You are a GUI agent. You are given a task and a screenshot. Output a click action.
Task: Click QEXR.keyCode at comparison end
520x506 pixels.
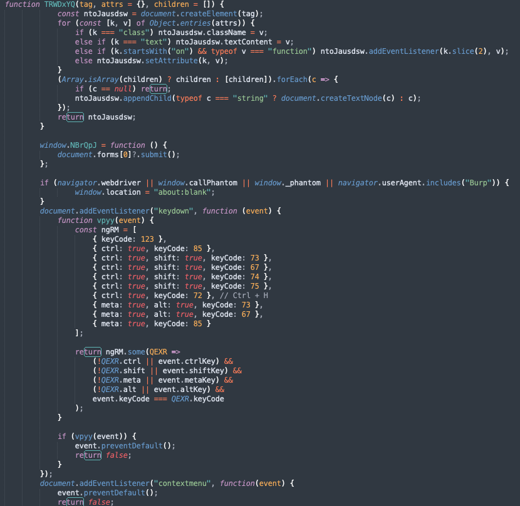[197, 398]
